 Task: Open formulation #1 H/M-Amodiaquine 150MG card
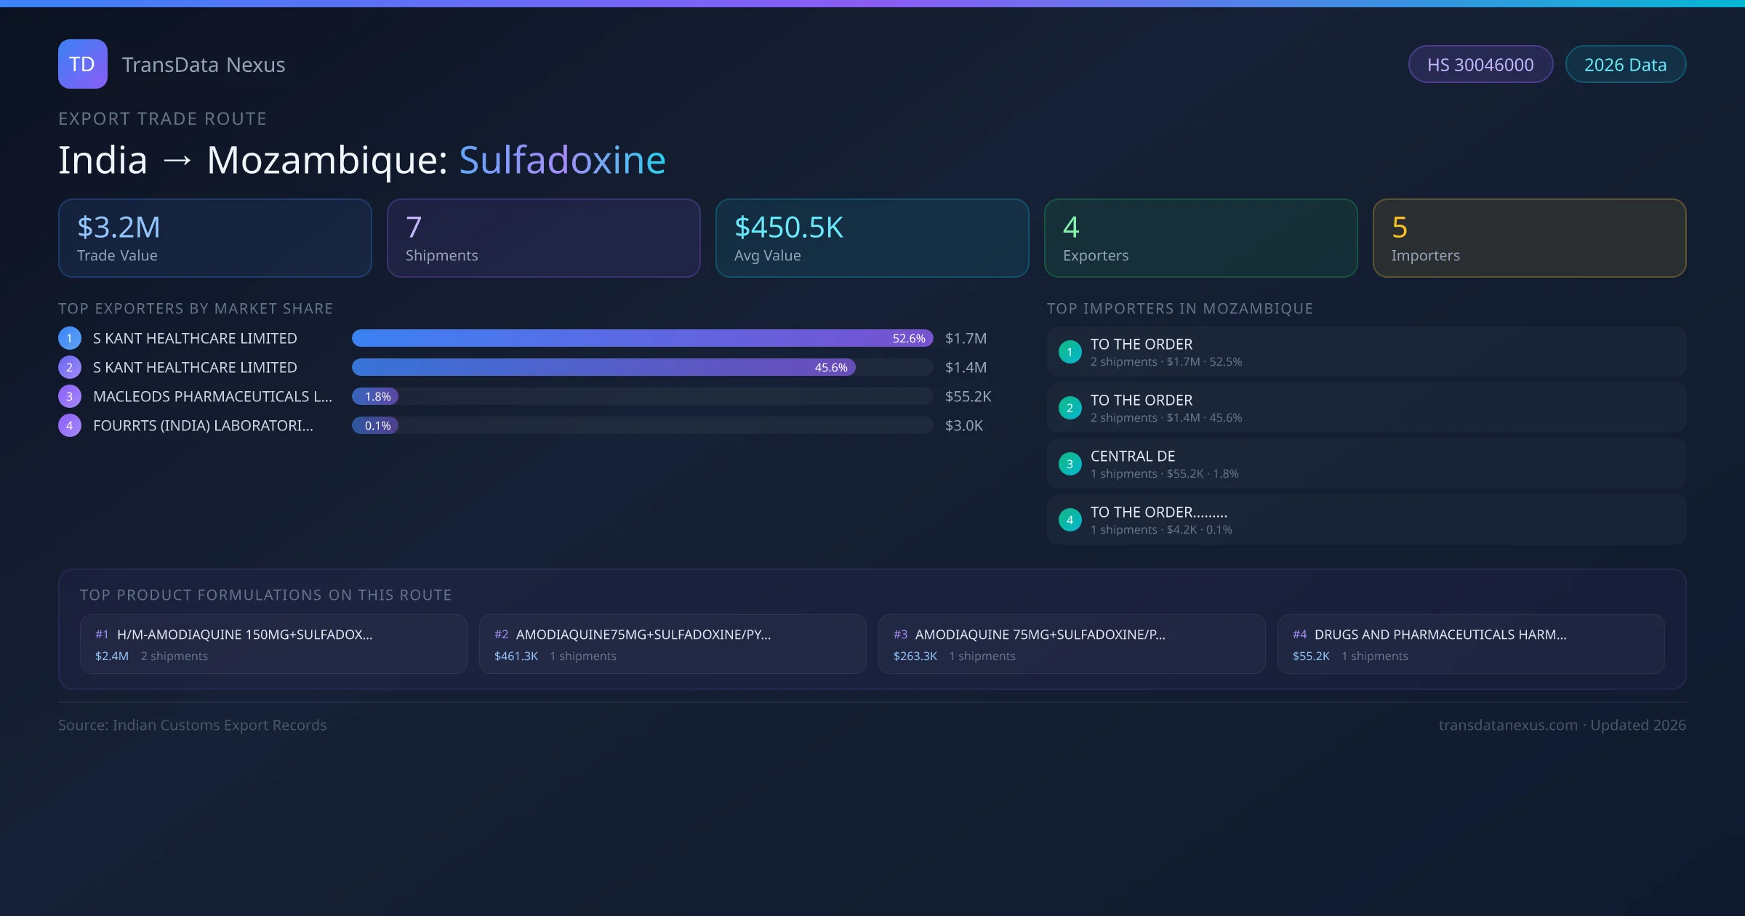[x=273, y=644]
